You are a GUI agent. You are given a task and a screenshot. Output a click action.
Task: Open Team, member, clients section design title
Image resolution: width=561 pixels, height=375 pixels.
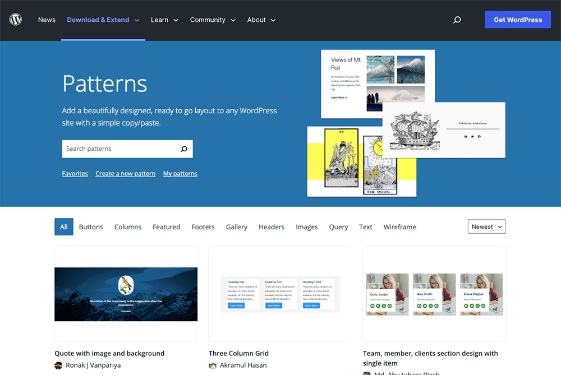click(x=430, y=358)
